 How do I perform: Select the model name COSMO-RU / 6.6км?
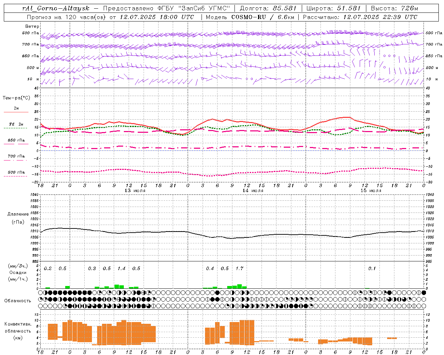263,17
